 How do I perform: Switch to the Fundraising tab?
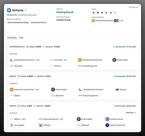(12, 38)
